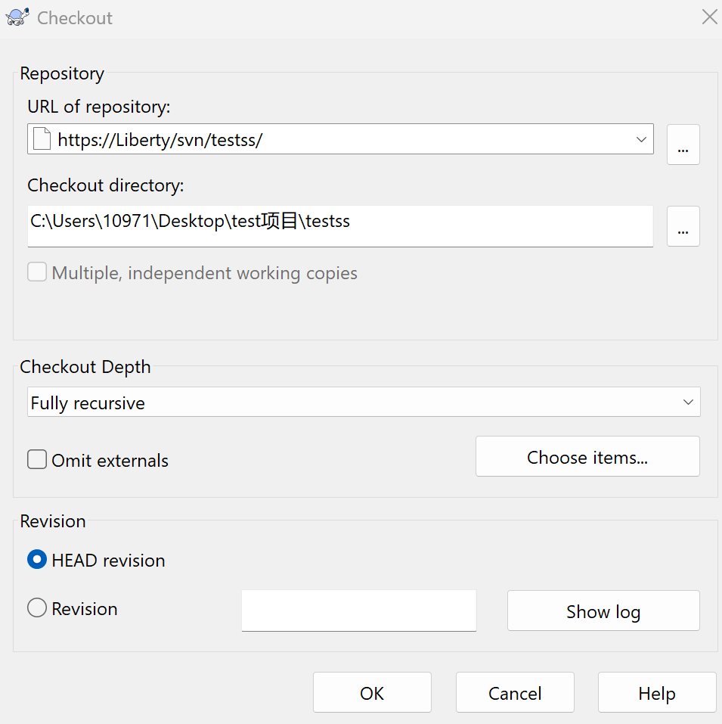The height and width of the screenshot is (724, 722).
Task: Click the document icon in repository URL field
Action: point(42,139)
